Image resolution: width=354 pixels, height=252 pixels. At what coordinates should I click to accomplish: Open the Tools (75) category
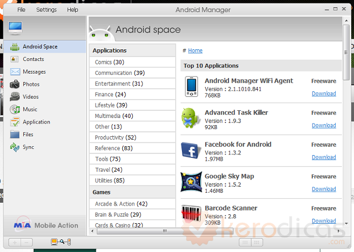coord(133,159)
